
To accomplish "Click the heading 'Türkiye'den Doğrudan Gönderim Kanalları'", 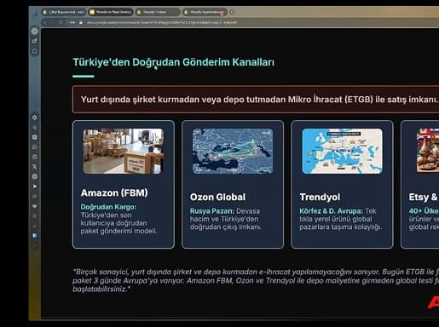I will 174,62.
